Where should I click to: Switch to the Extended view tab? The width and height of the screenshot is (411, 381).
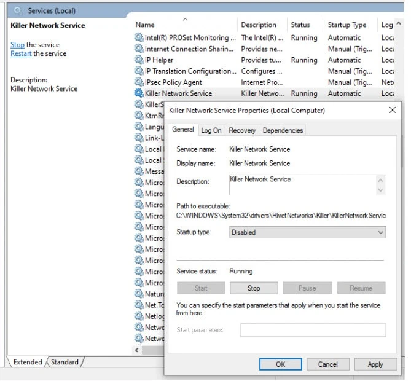(x=28, y=362)
